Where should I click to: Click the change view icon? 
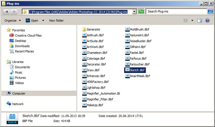(185, 21)
